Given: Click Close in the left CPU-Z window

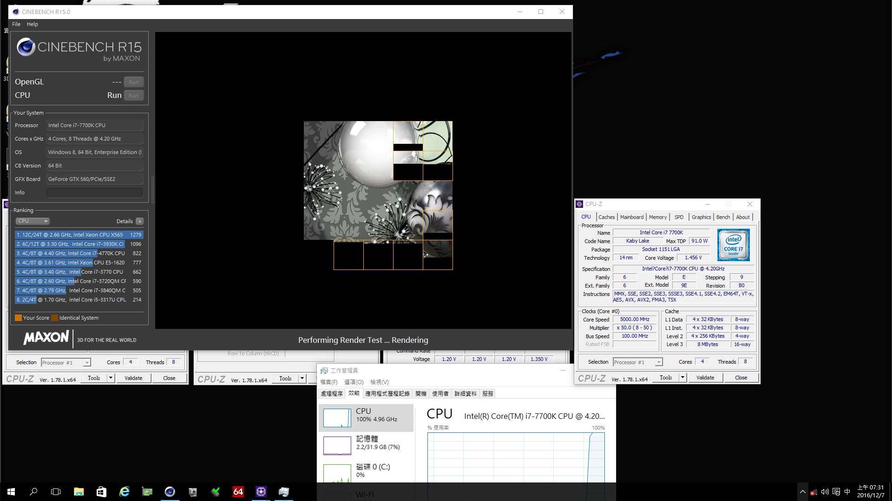Looking at the screenshot, I should click(x=169, y=378).
